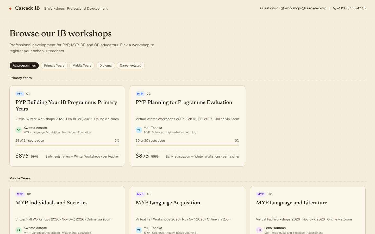Click the KA avatar on MYP Individuals card
Viewport: 375px width, 234px height.
(18, 230)
